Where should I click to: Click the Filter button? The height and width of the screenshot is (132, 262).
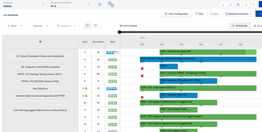[x=199, y=14]
